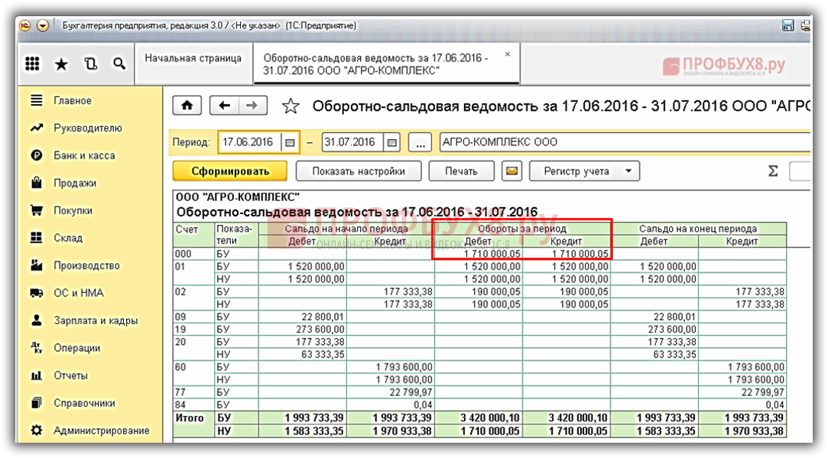
Task: Click the organization field АГРО-КОМПЛЕКС ООО
Action: tap(623, 142)
